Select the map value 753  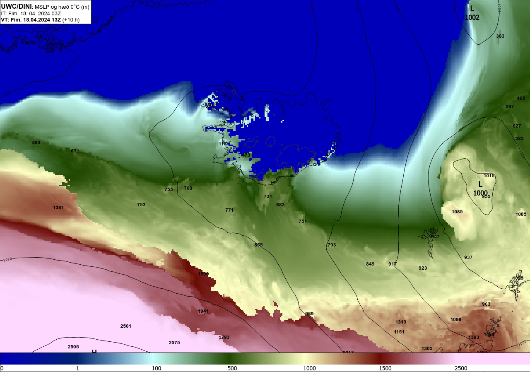(141, 205)
